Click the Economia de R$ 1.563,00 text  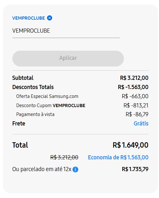118,157
